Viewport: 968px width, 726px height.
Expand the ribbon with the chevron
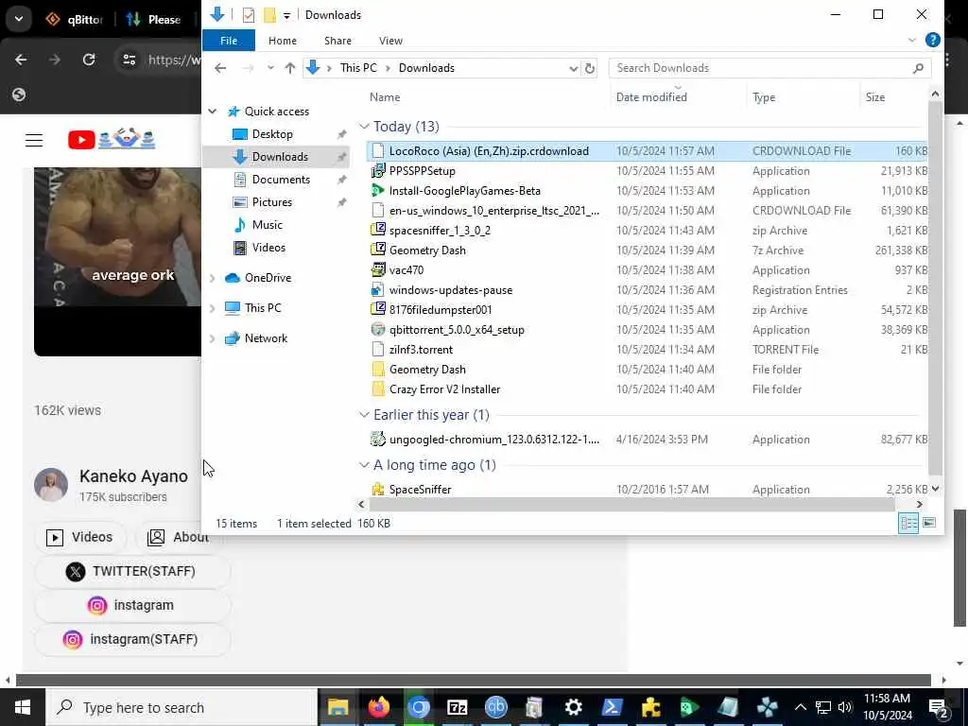[x=912, y=40]
